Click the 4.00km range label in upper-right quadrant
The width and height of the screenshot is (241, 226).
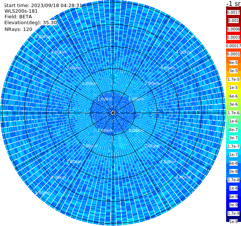pyautogui.click(x=184, y=52)
